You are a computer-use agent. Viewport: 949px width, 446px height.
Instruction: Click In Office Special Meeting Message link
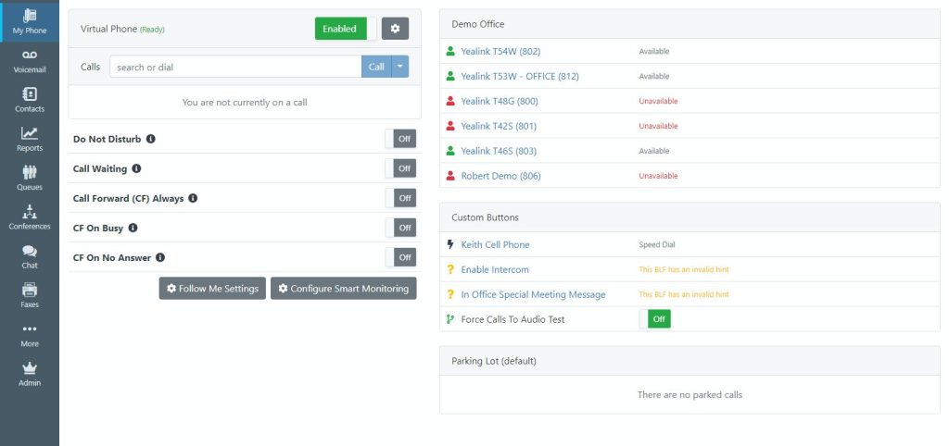pos(533,294)
